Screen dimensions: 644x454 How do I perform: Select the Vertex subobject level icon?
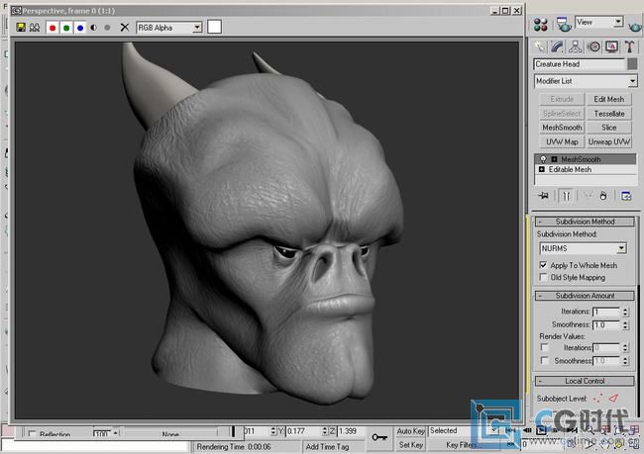[x=598, y=398]
